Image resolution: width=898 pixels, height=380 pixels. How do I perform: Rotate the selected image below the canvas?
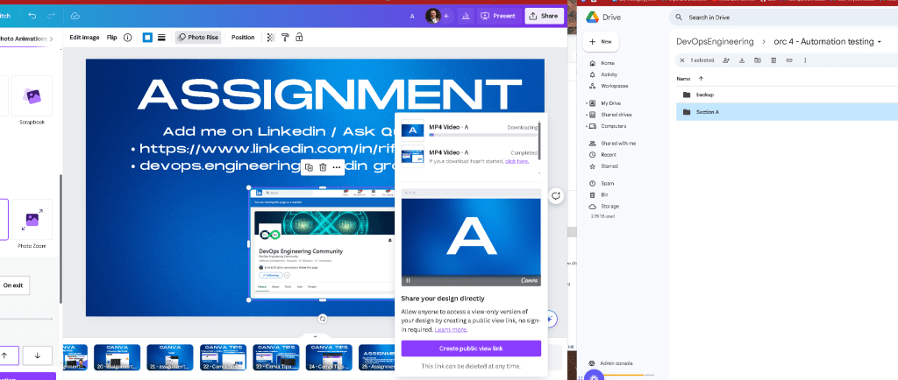(x=323, y=319)
